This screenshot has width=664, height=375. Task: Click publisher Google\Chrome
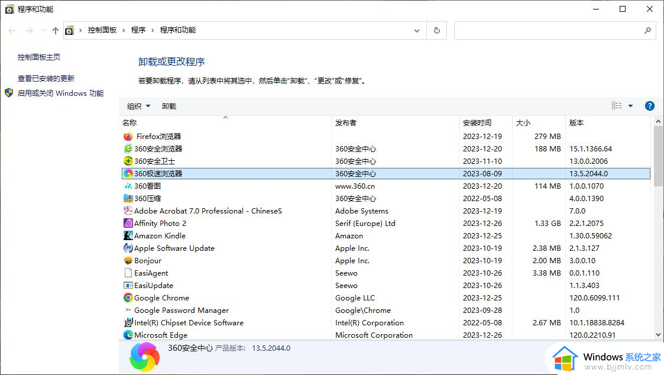click(x=363, y=311)
